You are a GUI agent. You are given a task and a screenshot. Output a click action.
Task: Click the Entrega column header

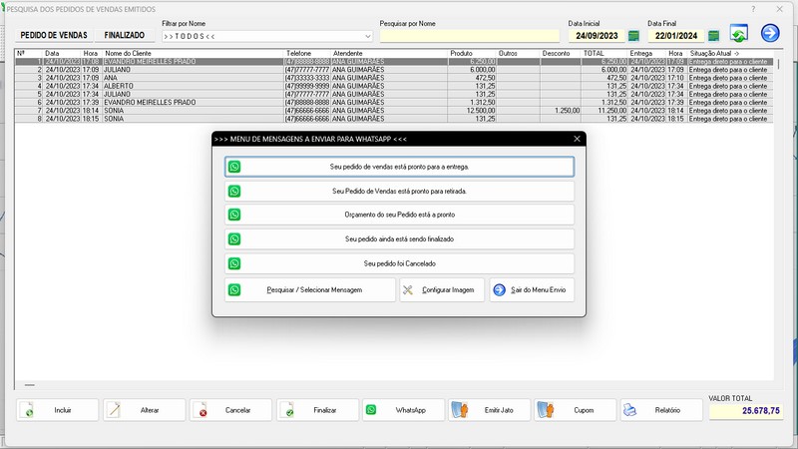click(x=640, y=53)
